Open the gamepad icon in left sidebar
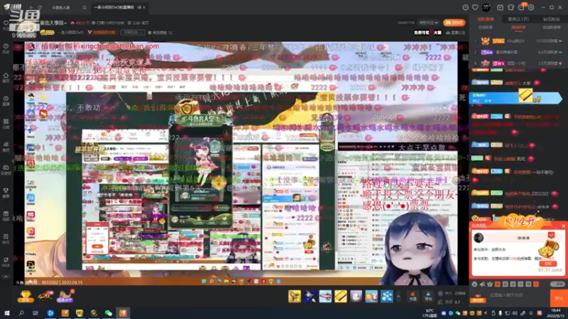Viewport: 568px width, 319px height. pyautogui.click(x=6, y=169)
